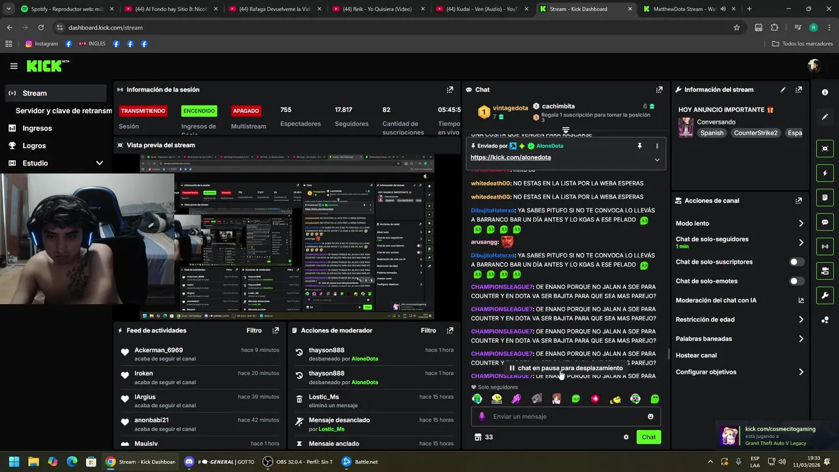
Task: Toggle the channel actions widget in right sidebar
Action: [825, 271]
